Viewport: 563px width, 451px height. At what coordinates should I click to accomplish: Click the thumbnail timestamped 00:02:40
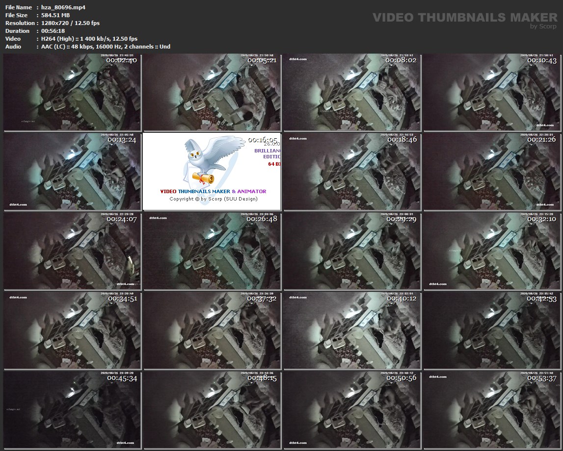click(72, 93)
